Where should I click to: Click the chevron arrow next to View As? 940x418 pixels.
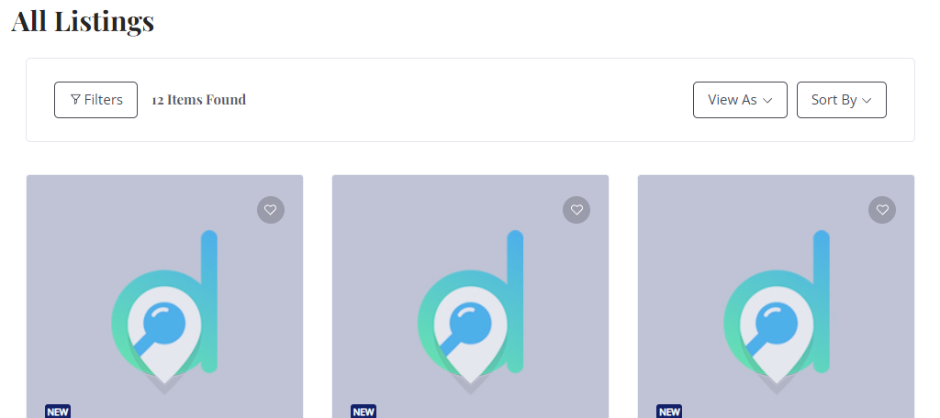coord(767,101)
